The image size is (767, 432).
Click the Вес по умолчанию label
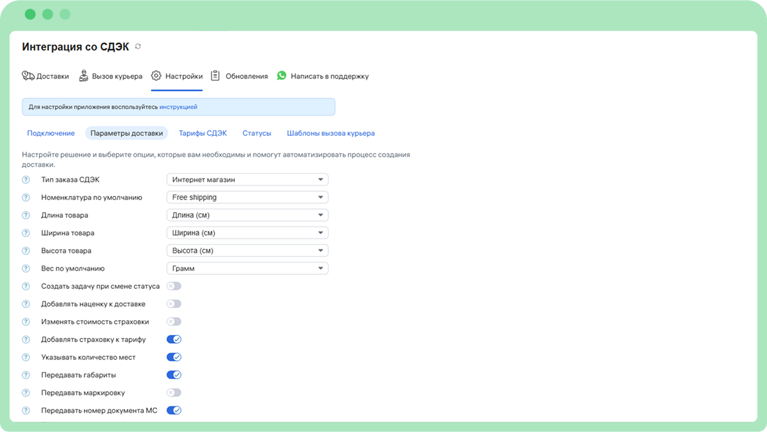(73, 268)
